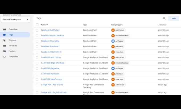Click the Triggers sidebar icon

[x=5, y=40]
